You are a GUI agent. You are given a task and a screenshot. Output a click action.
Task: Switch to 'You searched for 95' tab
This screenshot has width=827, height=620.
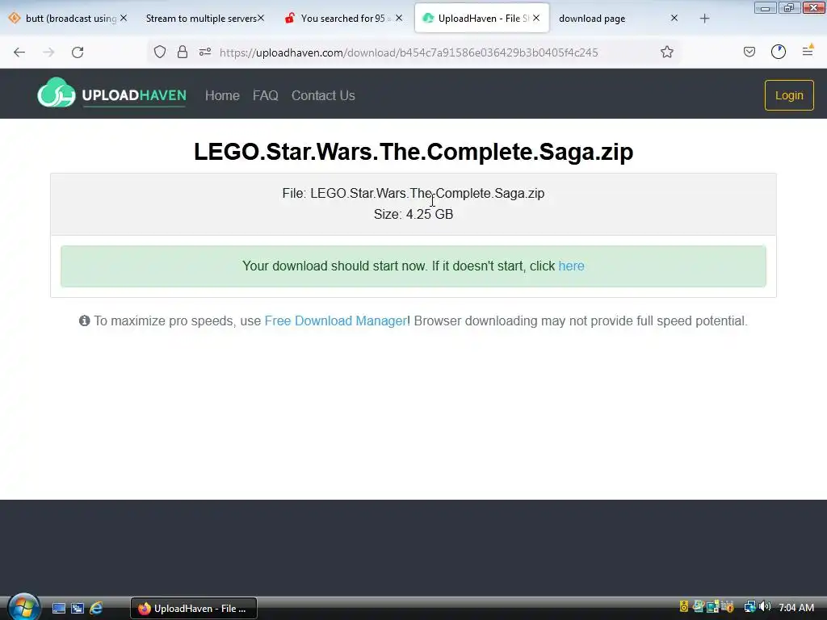coord(342,19)
